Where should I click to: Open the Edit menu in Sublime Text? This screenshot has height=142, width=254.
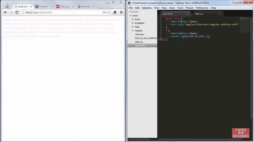[137, 8]
